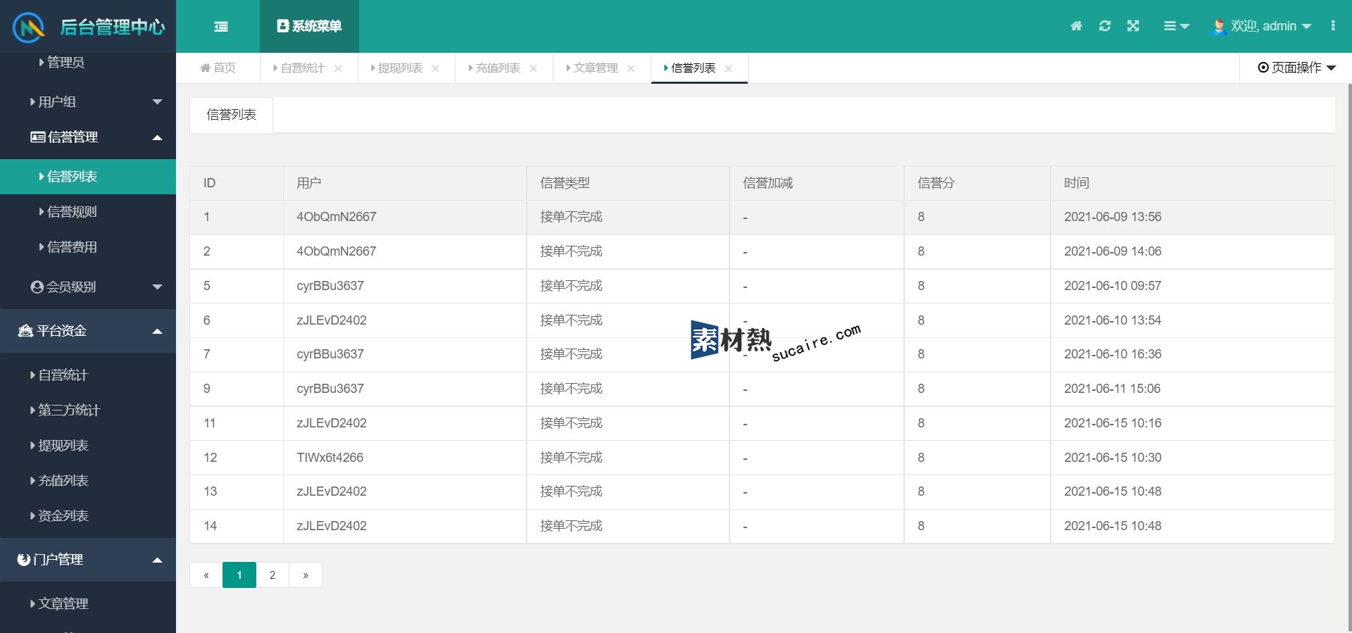Screen dimensions: 1352x633
Task: Collapse the 平台资金 sidebar group
Action: [88, 331]
